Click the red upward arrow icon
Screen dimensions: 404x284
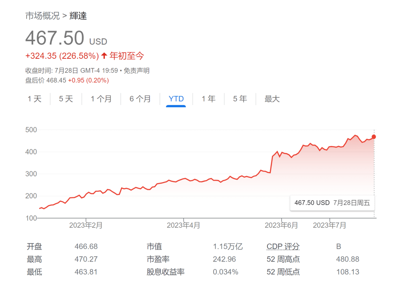[x=104, y=55]
